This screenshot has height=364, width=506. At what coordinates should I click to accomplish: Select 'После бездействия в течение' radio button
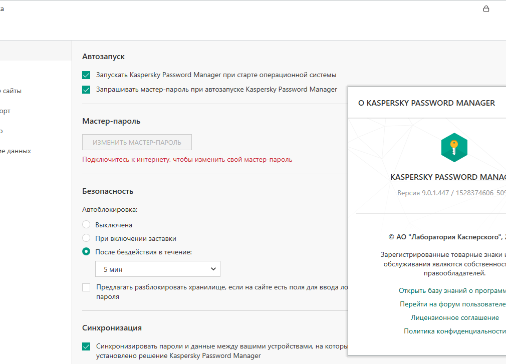tap(86, 251)
